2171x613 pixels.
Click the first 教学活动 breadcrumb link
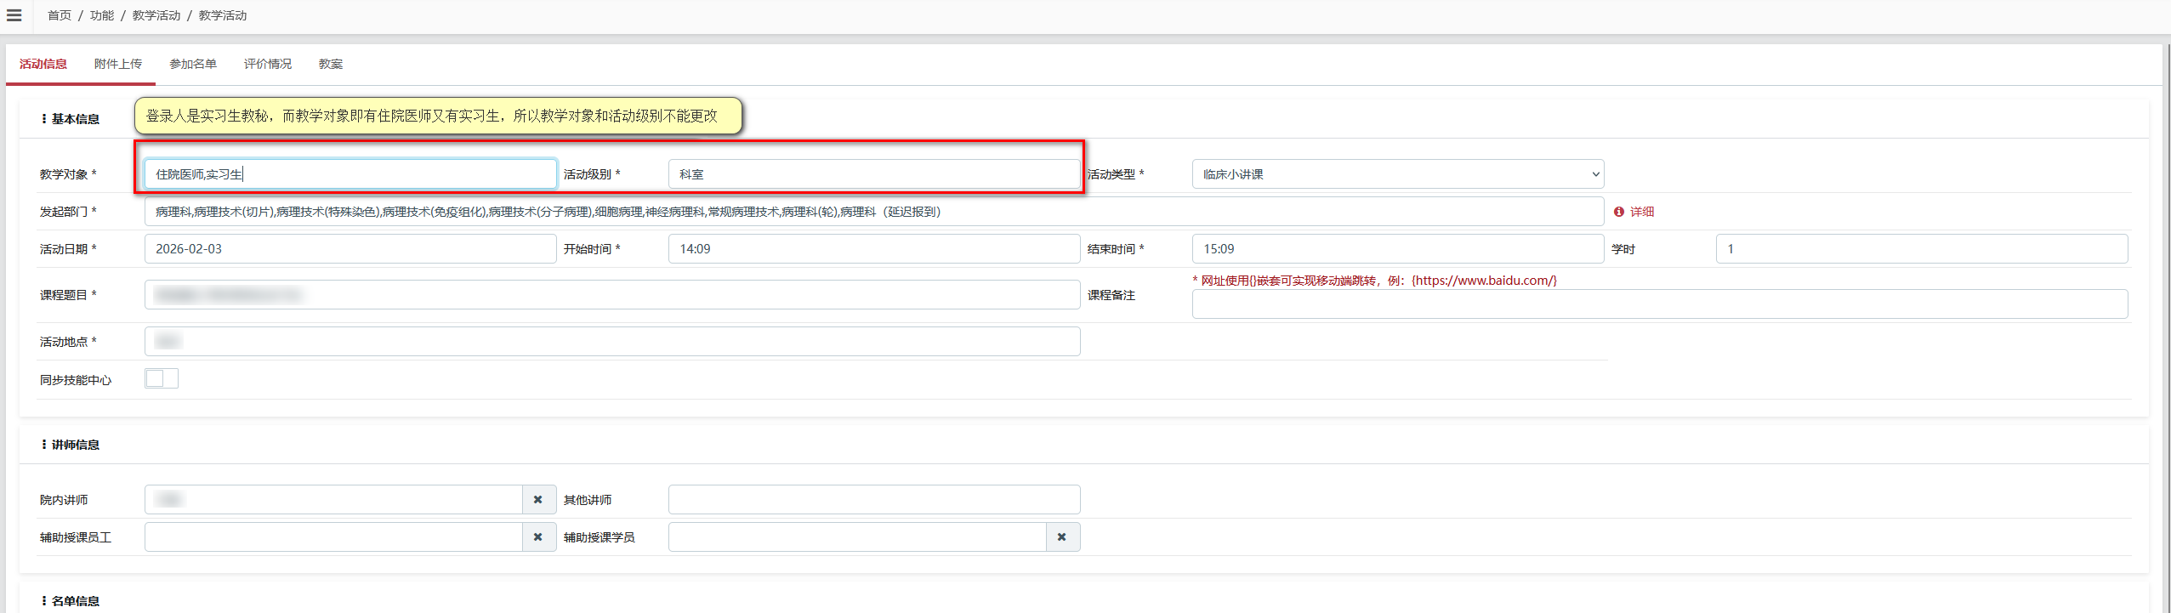(156, 15)
